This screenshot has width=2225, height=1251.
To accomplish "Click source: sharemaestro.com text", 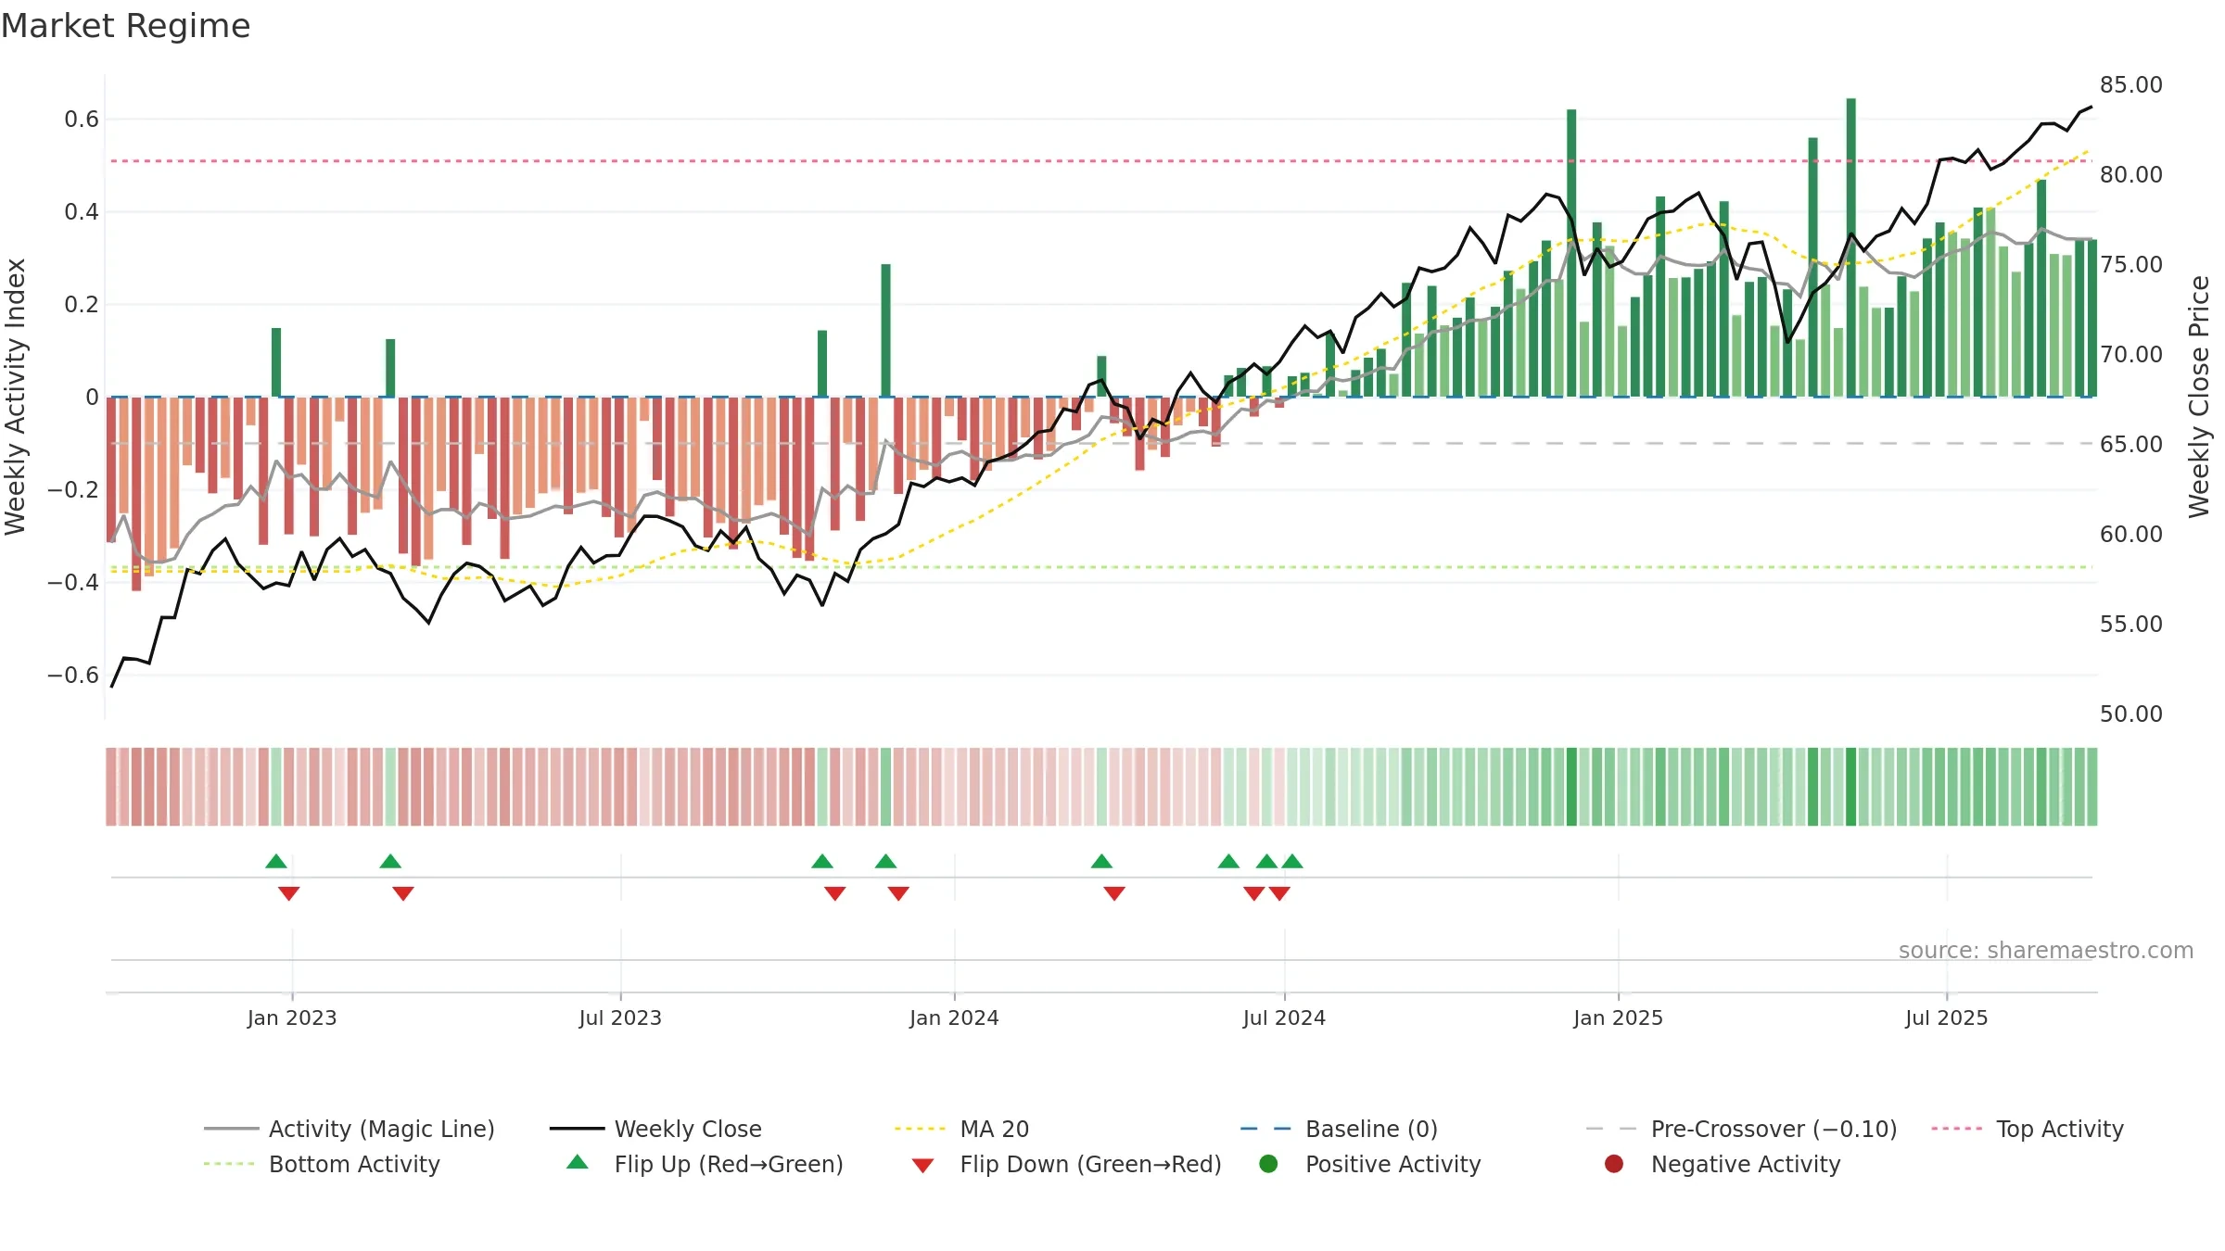I will [x=2046, y=950].
